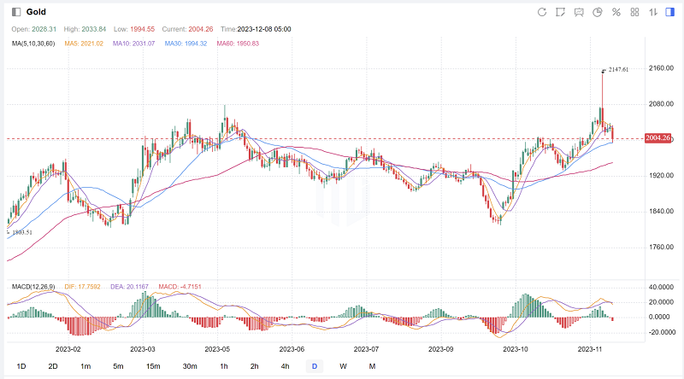Toggle the blue right sidebar panel icon
The image size is (684, 379).
tap(671, 12)
